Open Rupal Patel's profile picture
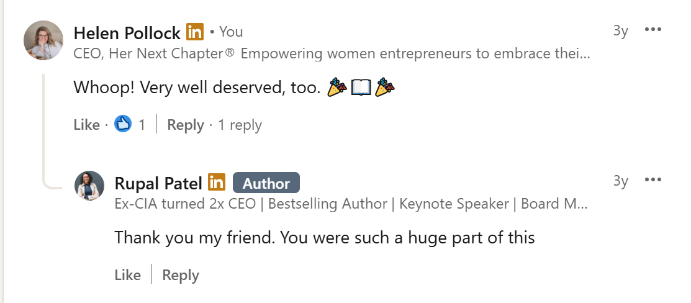The width and height of the screenshot is (691, 303). coord(89,185)
